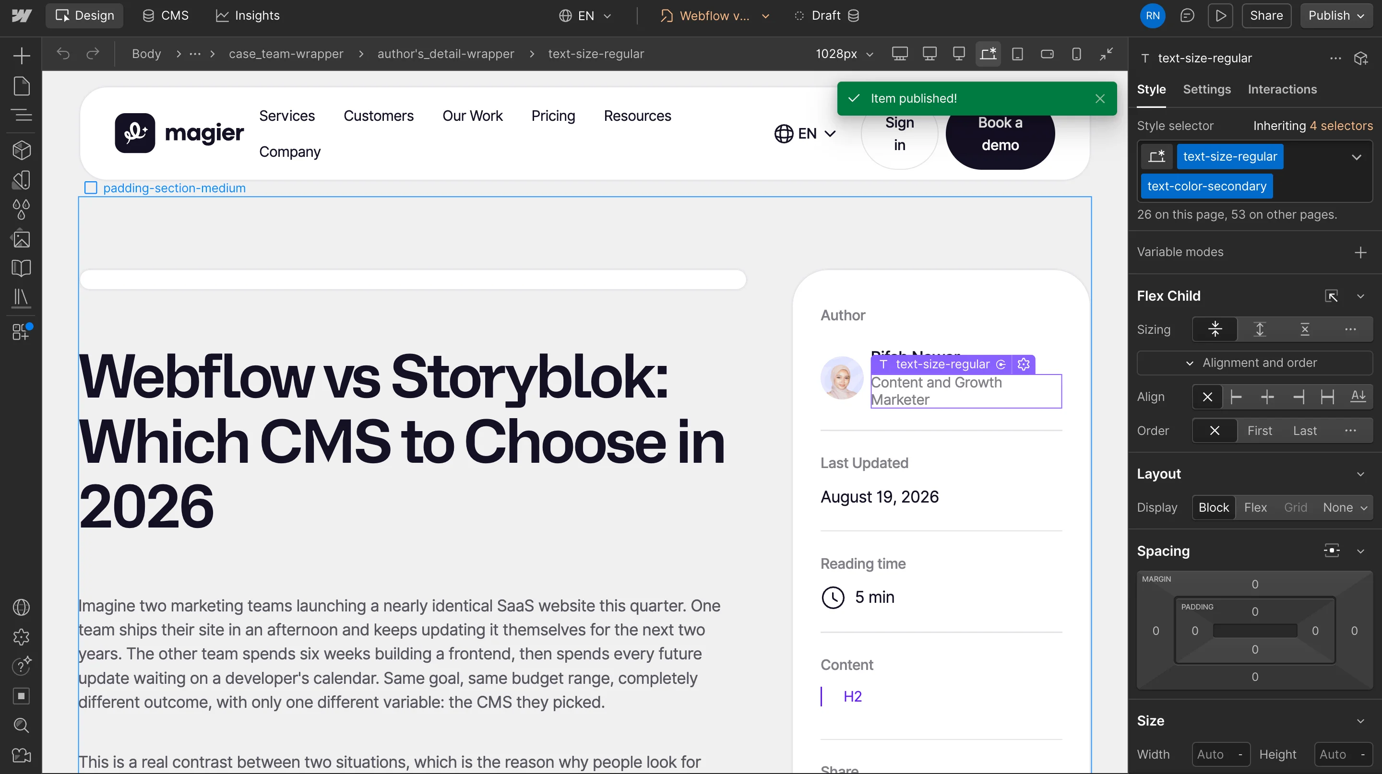Viewport: 1382px width, 774px height.
Task: Click the Book a demo button
Action: pos(1000,134)
